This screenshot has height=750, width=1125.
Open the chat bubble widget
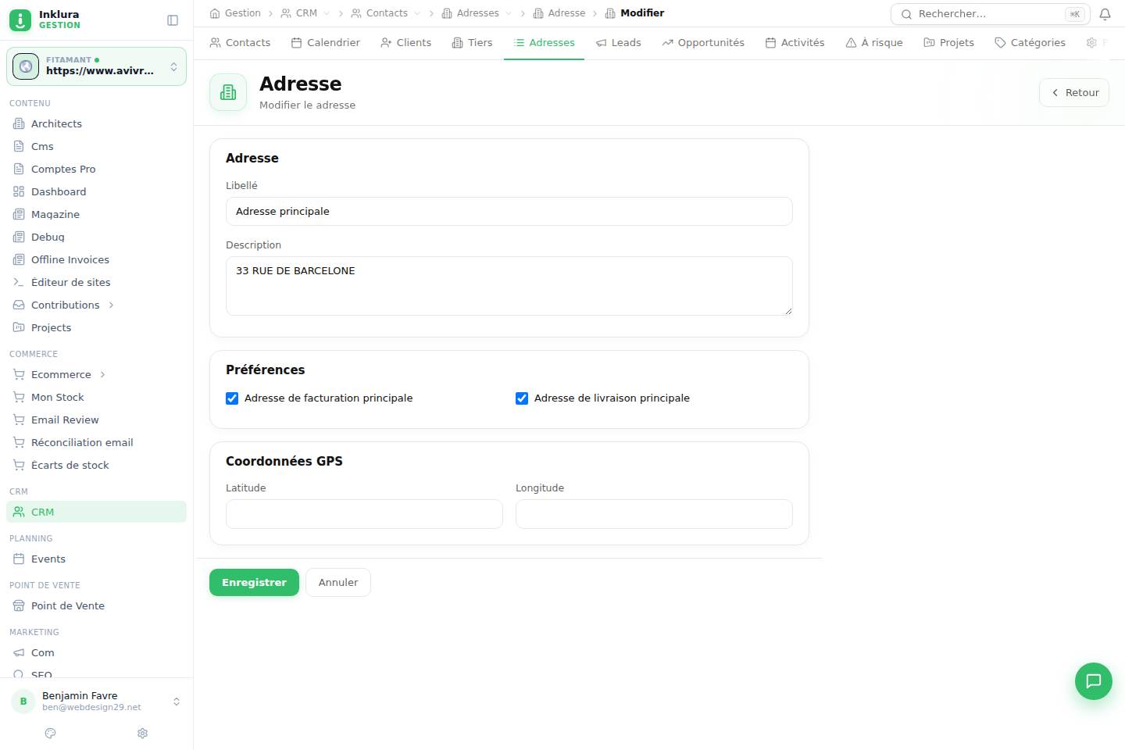tap(1094, 681)
